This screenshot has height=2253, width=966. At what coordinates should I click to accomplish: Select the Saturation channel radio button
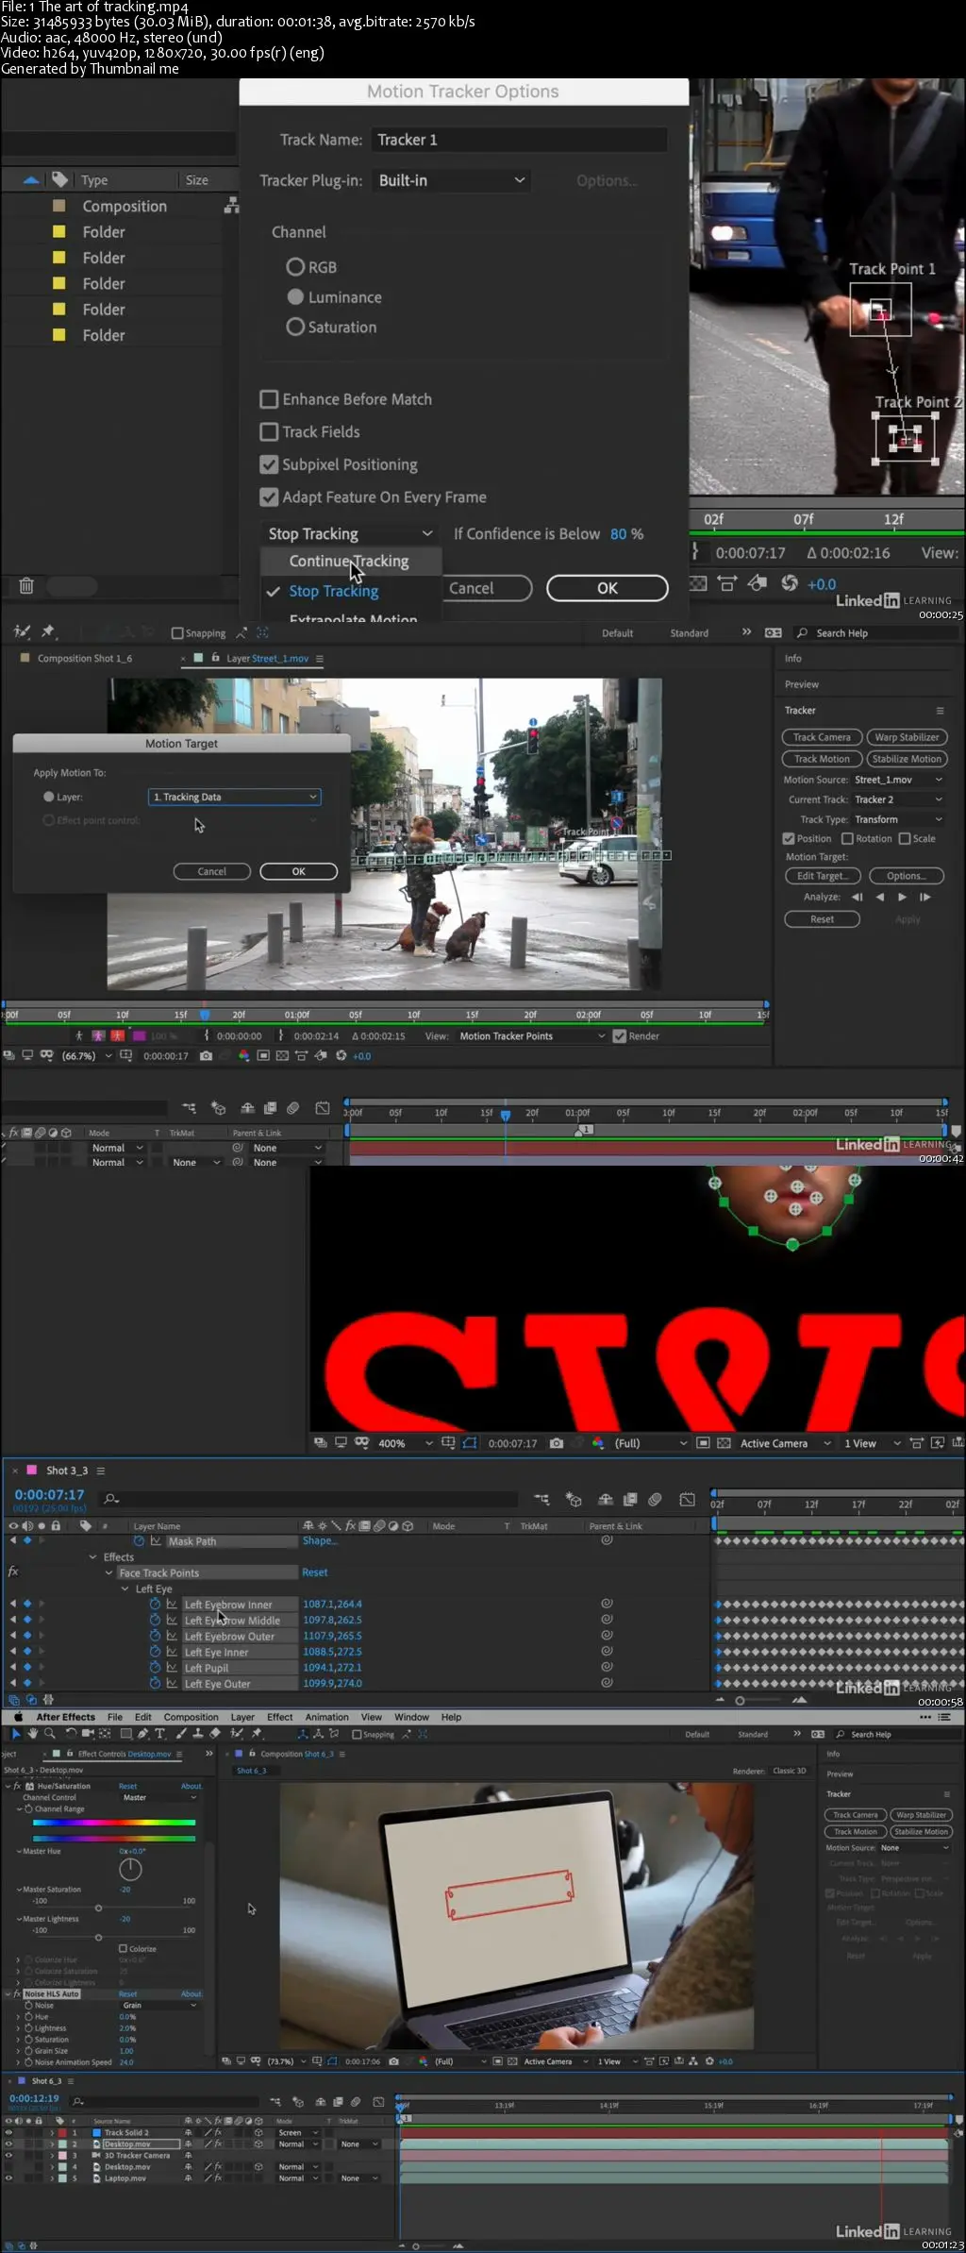coord(295,327)
